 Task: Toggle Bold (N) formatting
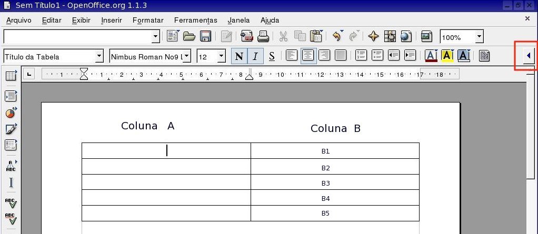[x=239, y=56]
